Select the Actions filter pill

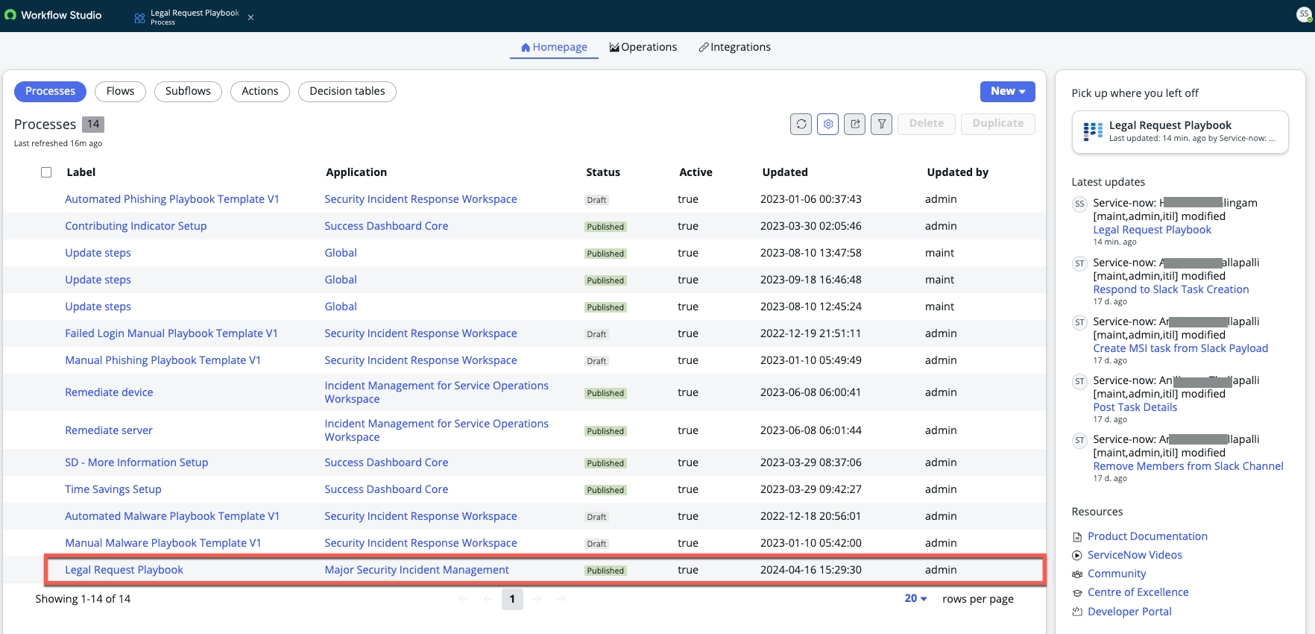tap(260, 92)
